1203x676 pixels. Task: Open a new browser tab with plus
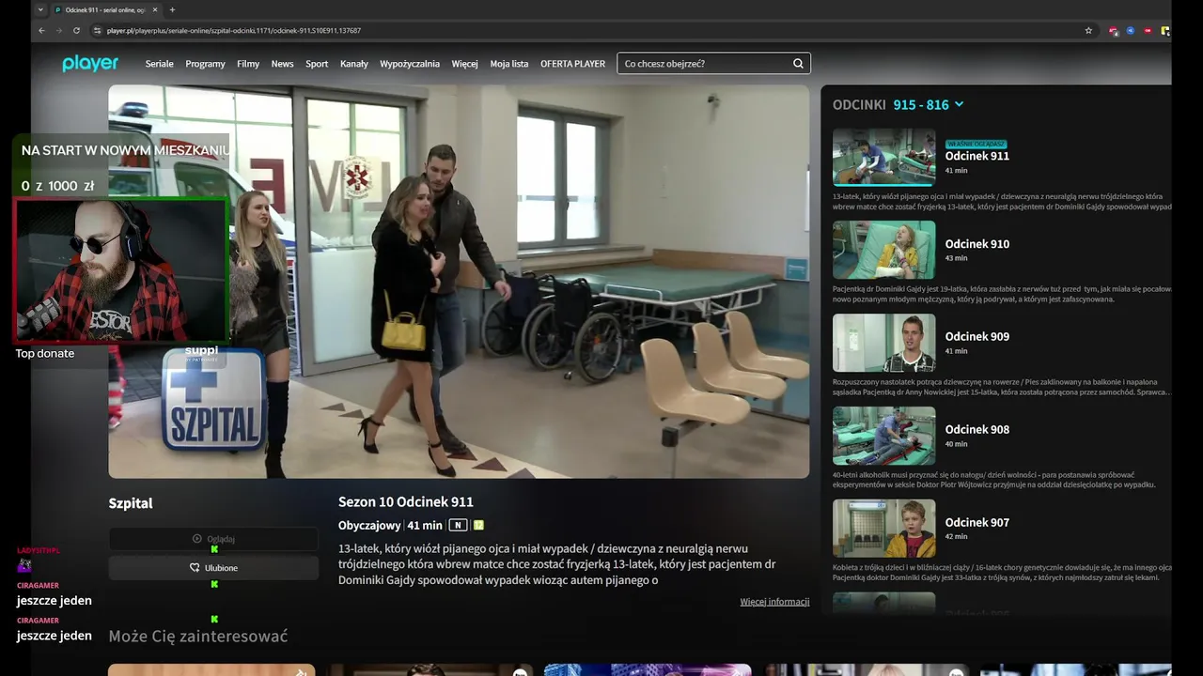172,9
